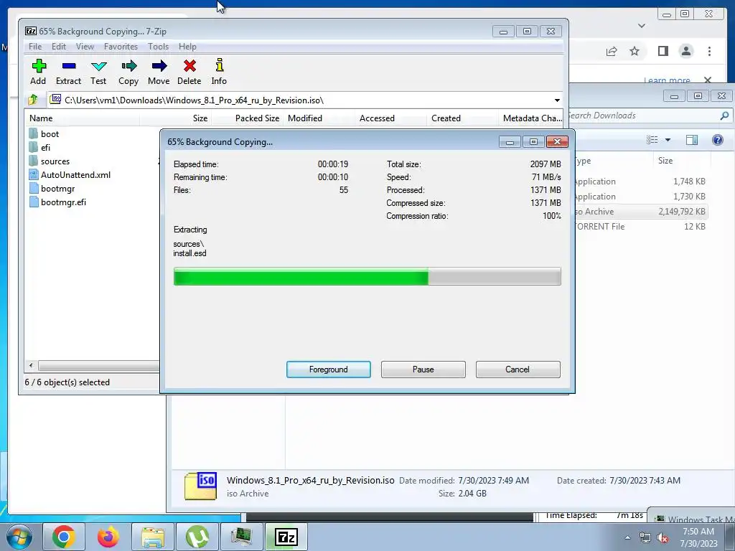
Task: Toggle Chrome's side panel icon
Action: pyautogui.click(x=663, y=51)
